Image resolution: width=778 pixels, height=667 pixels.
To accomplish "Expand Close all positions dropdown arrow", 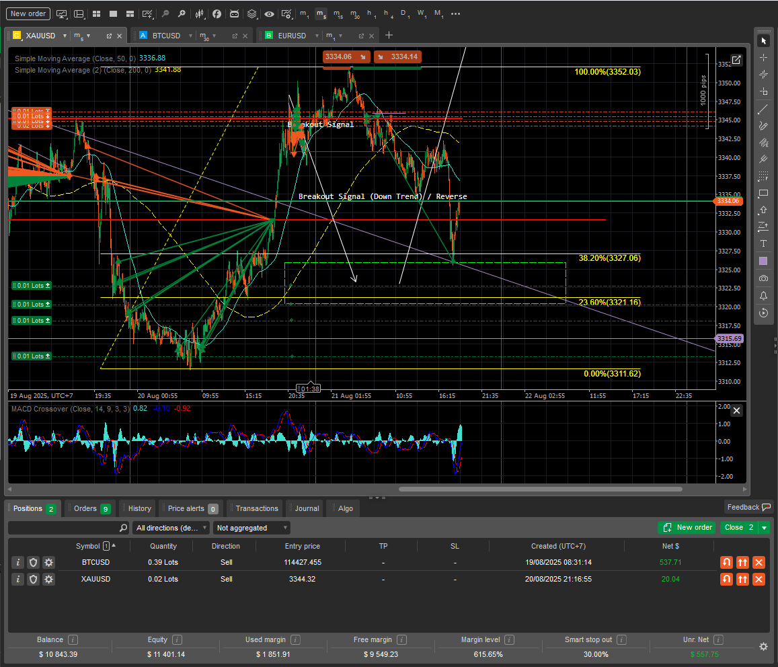I will pos(764,528).
